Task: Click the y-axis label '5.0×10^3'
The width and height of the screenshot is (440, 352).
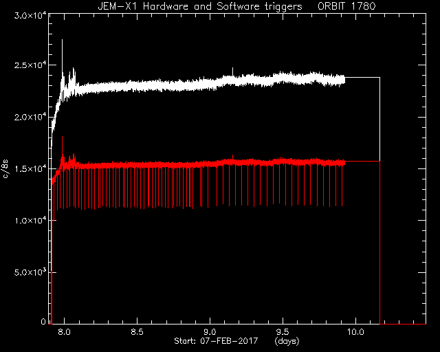Action: point(30,272)
